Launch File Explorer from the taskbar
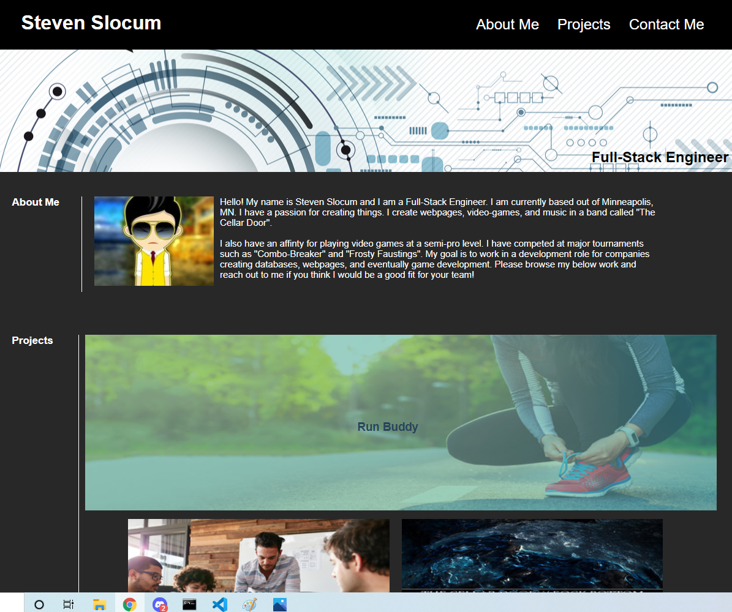 coord(99,605)
